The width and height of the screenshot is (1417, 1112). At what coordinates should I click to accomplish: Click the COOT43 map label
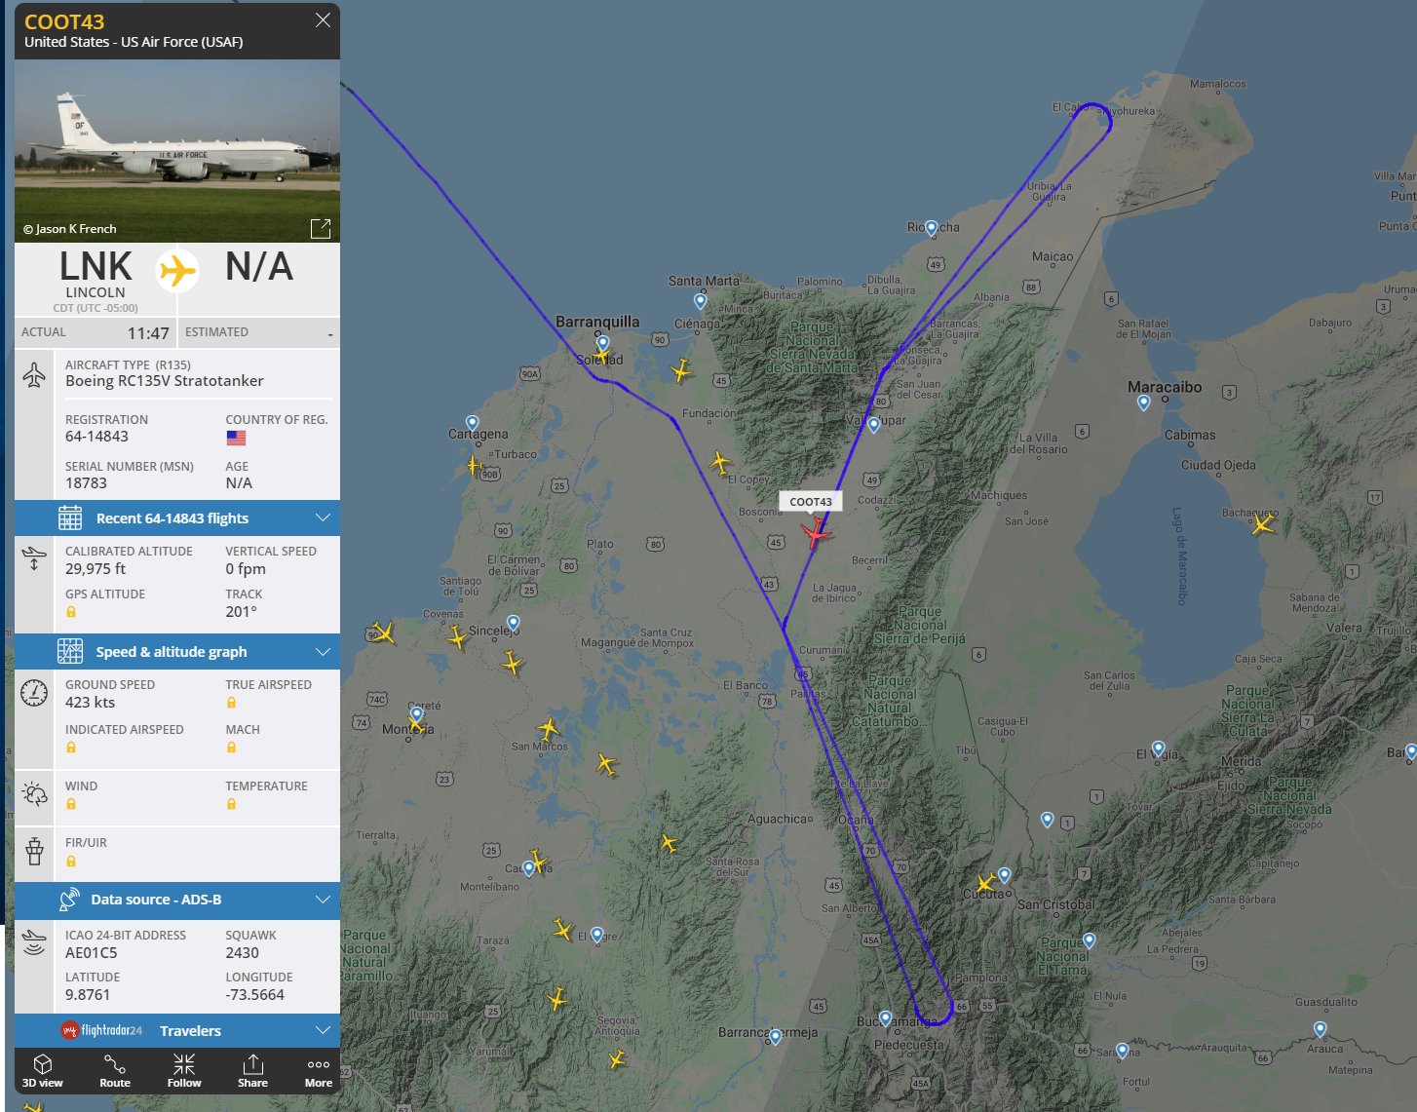tap(811, 502)
